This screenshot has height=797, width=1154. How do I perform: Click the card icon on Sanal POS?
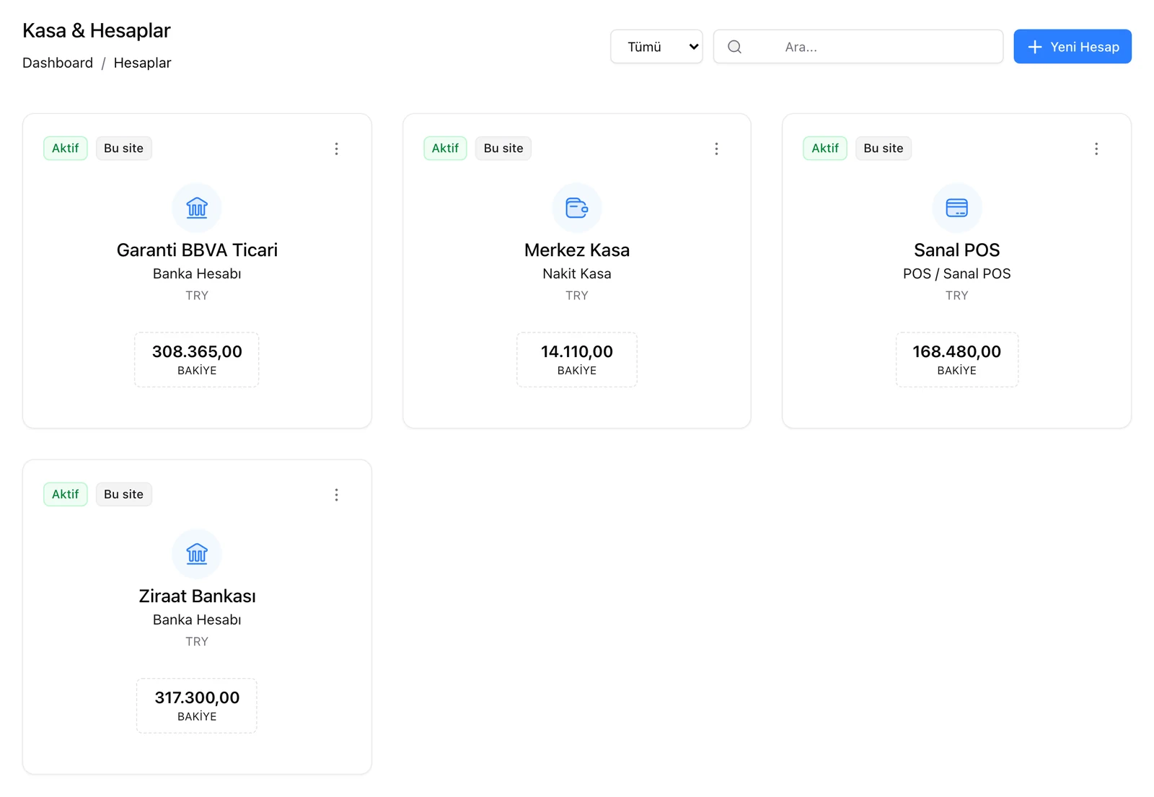click(x=956, y=208)
